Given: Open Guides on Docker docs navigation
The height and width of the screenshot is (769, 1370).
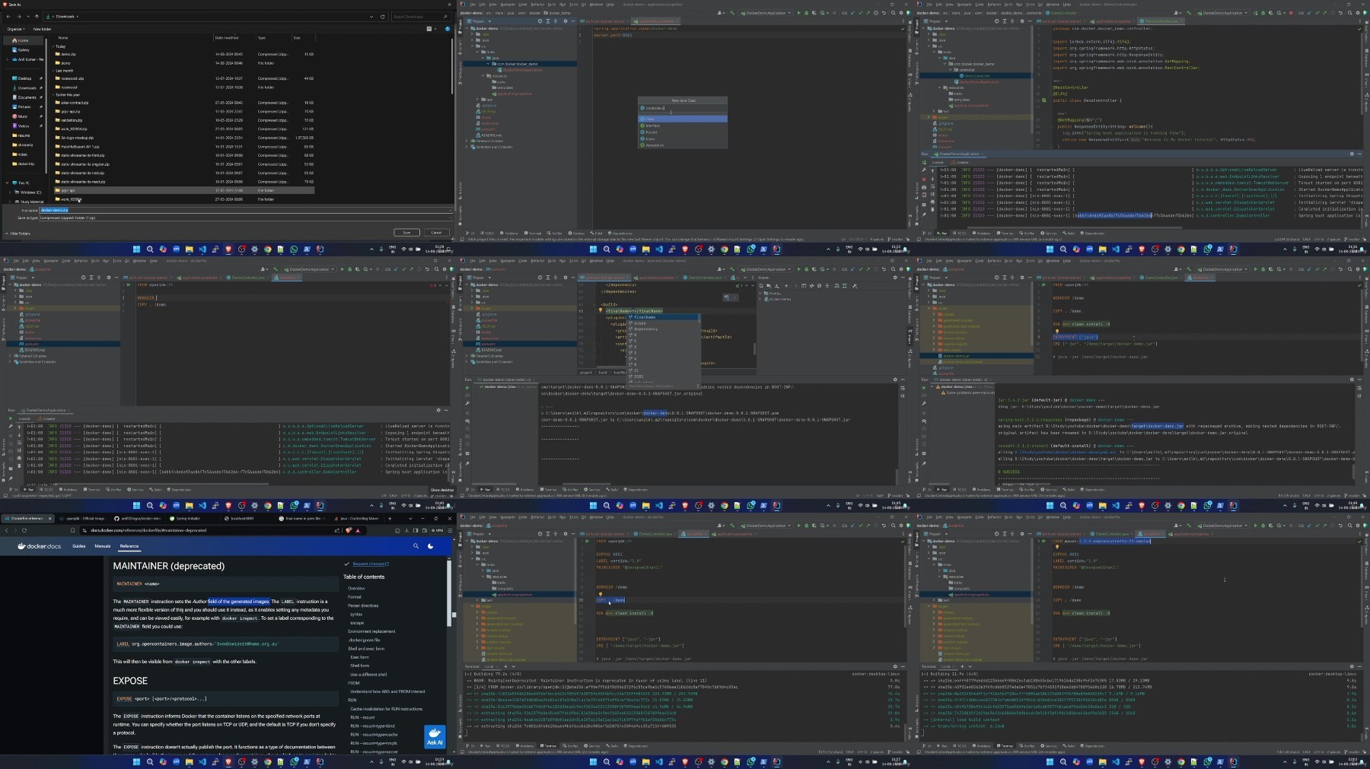Looking at the screenshot, I should (78, 546).
